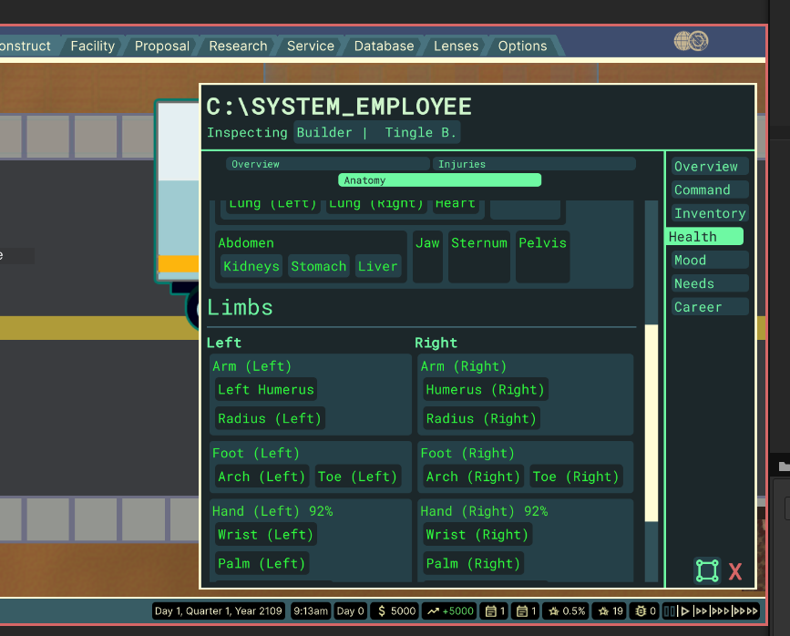
Task: Open the Research menu
Action: pos(238,46)
